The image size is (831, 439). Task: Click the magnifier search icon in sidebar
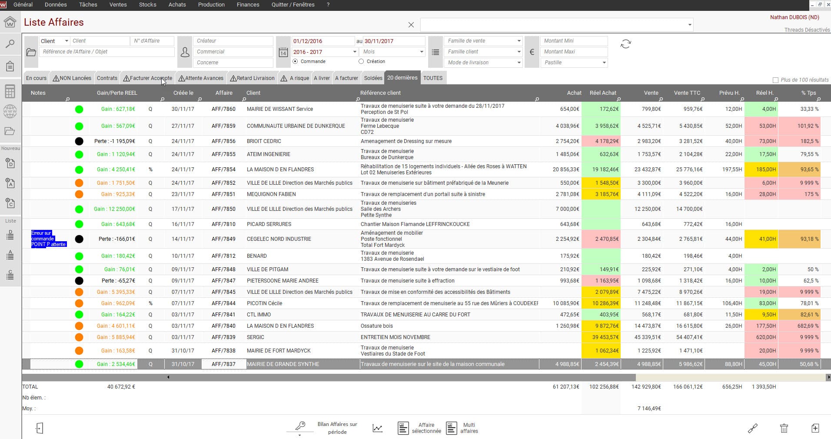coord(10,43)
